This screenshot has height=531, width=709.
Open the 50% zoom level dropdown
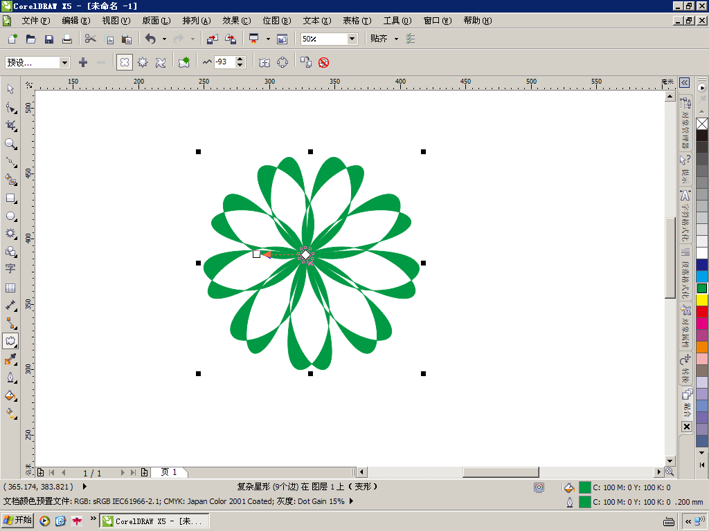352,39
